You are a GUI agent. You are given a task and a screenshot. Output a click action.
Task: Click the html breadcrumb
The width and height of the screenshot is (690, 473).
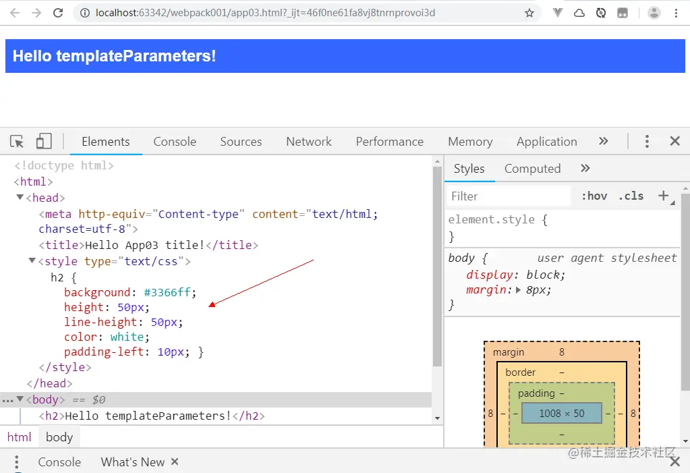20,437
